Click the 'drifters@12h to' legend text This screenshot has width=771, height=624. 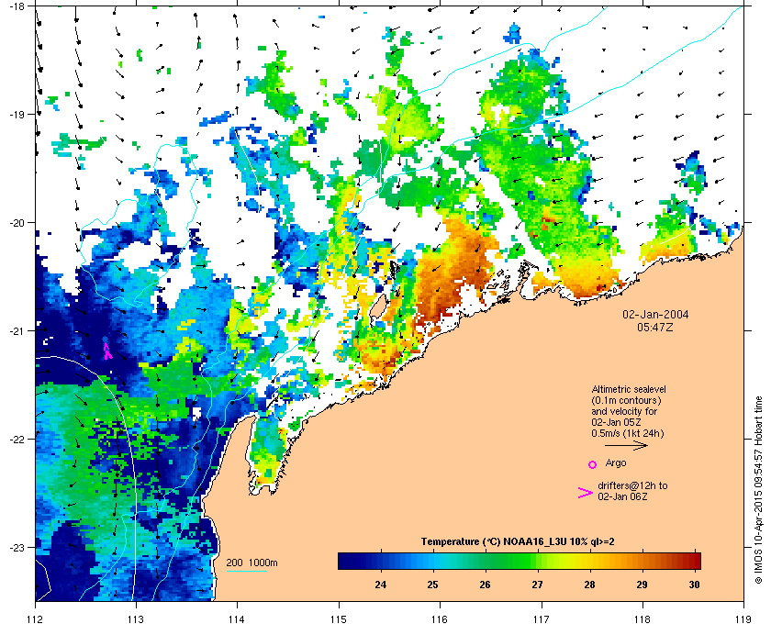pyautogui.click(x=632, y=485)
